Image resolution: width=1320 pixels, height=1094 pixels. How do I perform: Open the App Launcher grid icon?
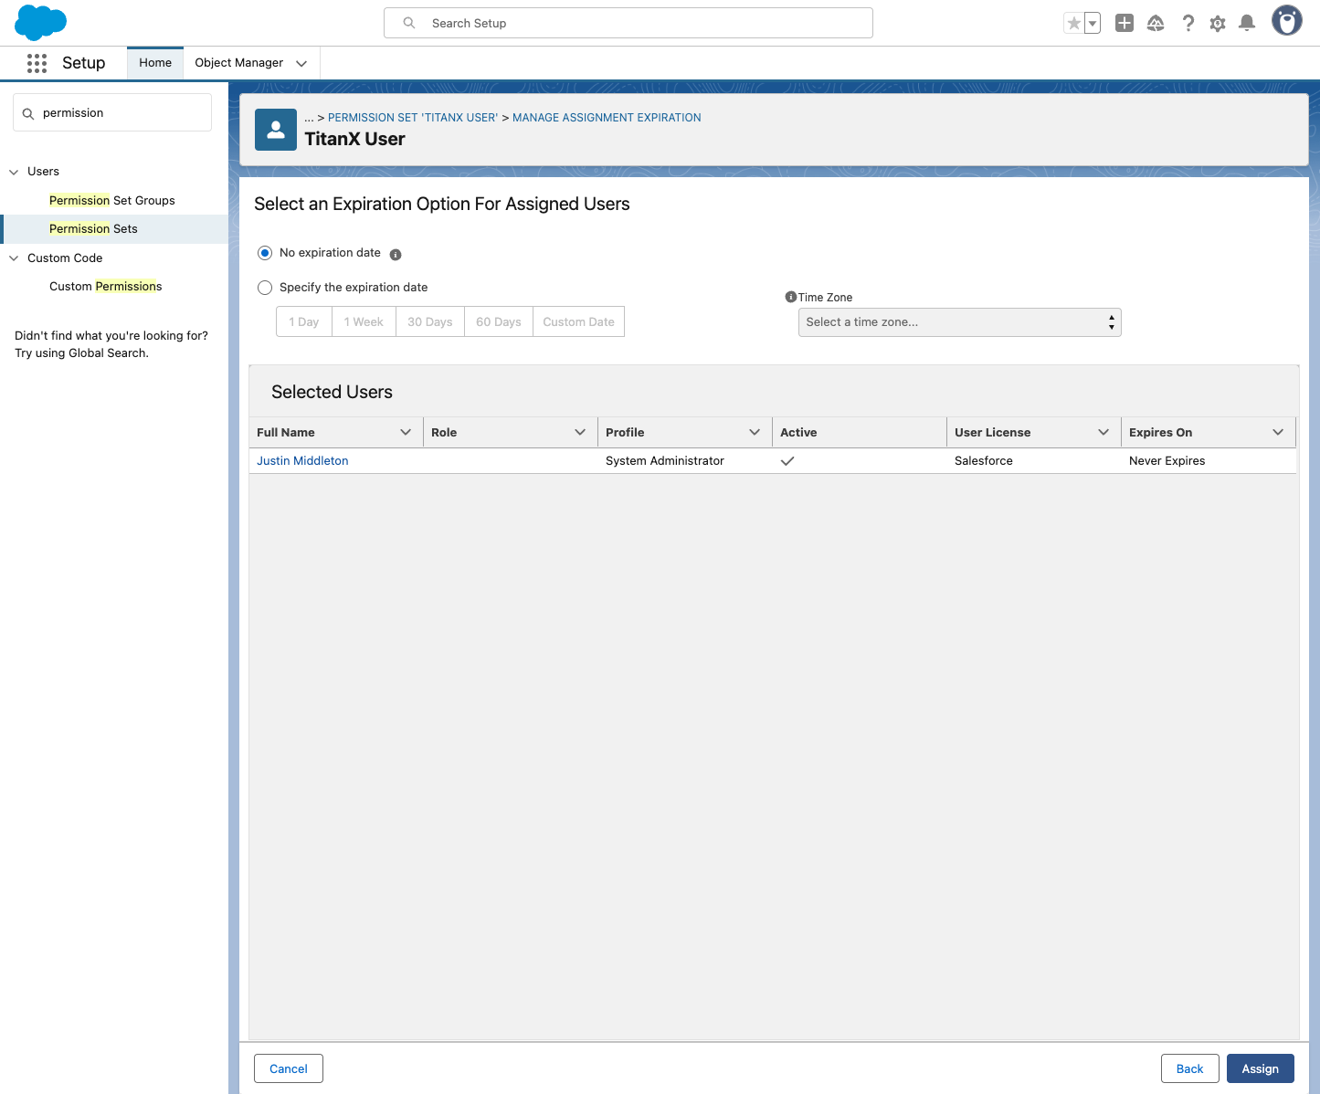37,63
